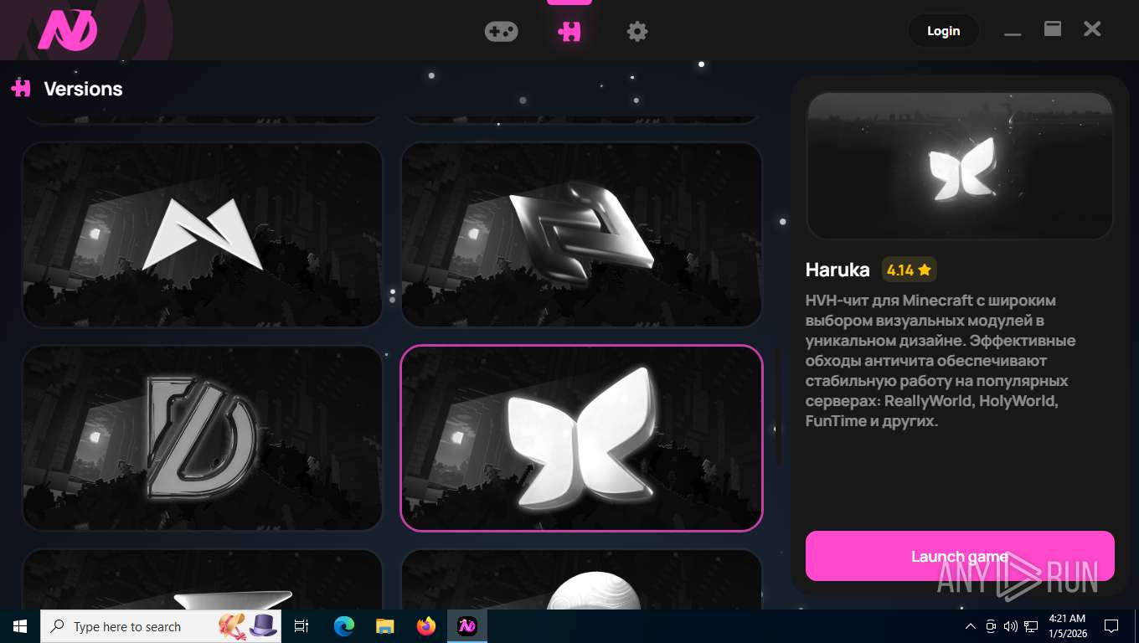The width and height of the screenshot is (1139, 643).
Task: Show hidden system tray icons
Action: (971, 626)
